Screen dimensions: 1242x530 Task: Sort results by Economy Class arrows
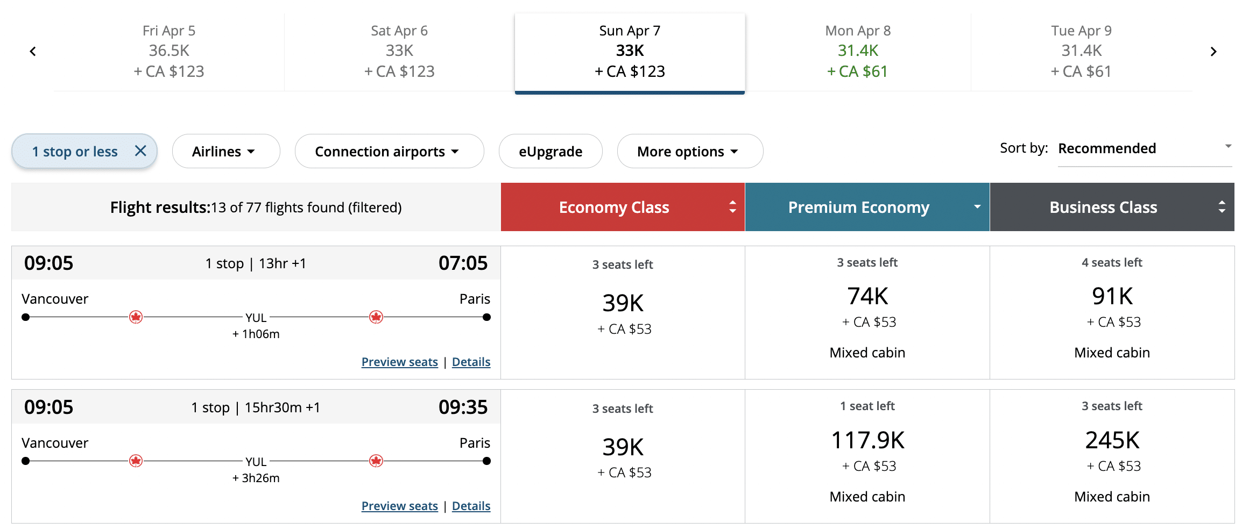732,207
